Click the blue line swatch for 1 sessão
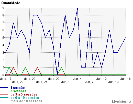The image size is (133, 104). (x=4, y=88)
